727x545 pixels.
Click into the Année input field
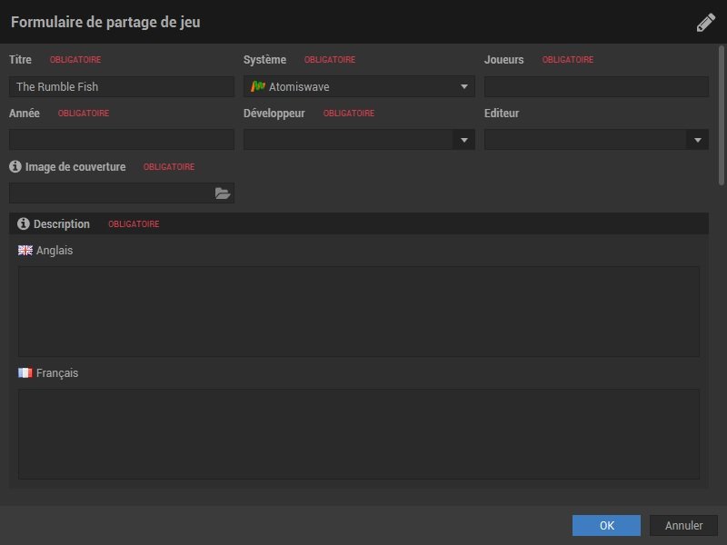coord(122,140)
